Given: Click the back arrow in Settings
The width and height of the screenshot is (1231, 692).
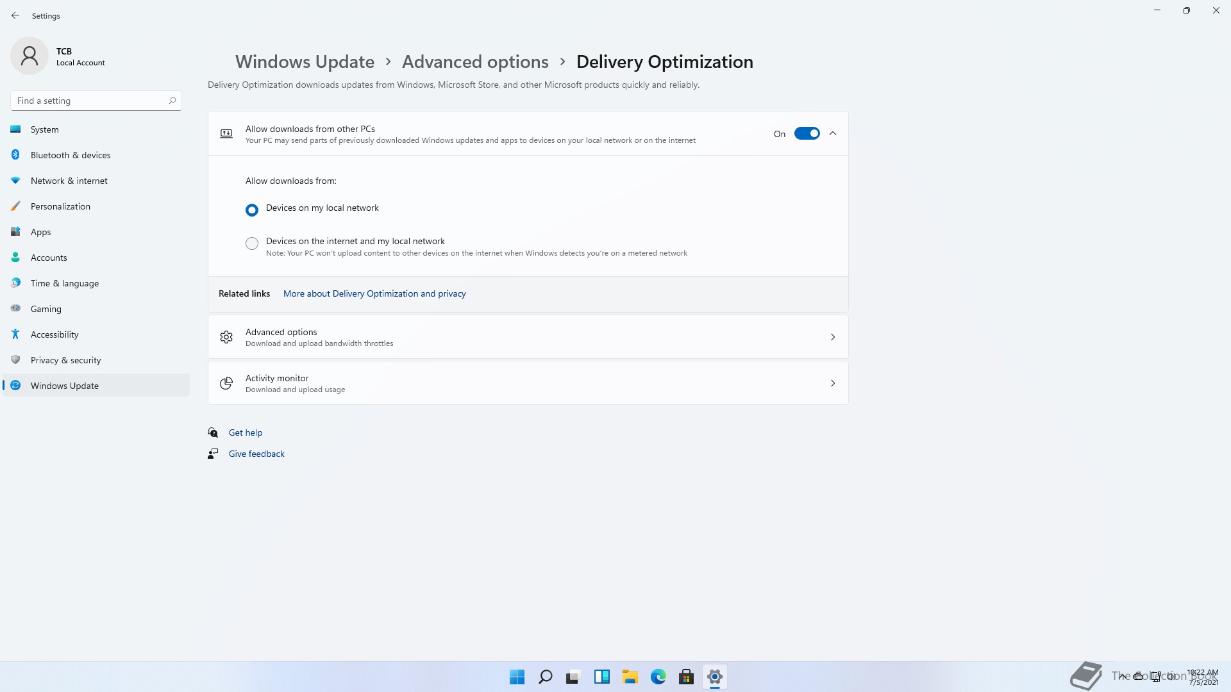Looking at the screenshot, I should tap(15, 15).
